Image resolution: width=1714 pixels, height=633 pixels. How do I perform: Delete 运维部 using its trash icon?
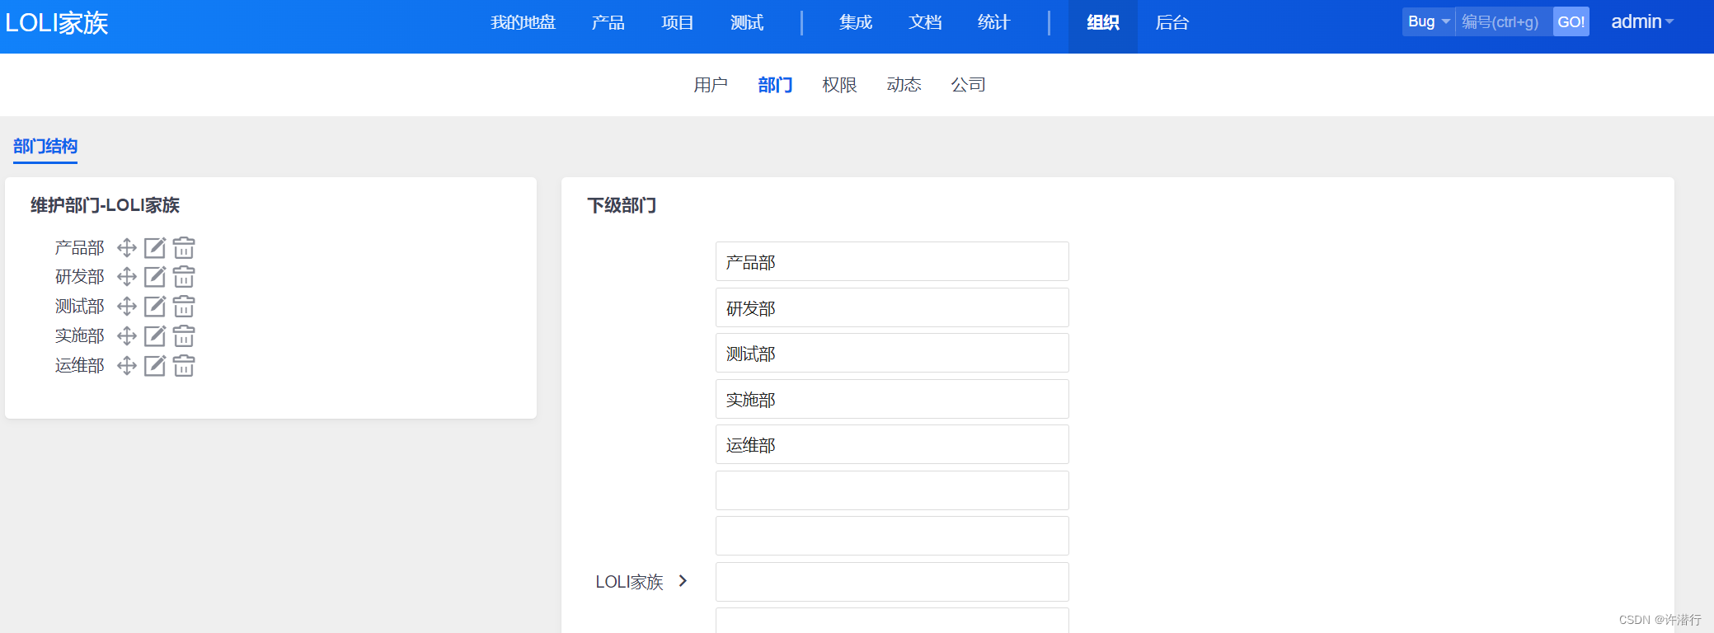184,365
